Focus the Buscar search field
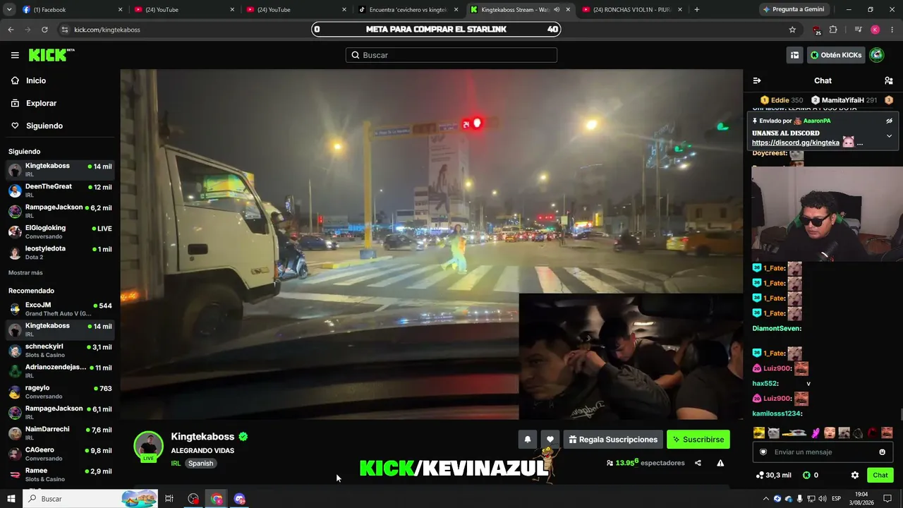This screenshot has width=903, height=508. [451, 55]
